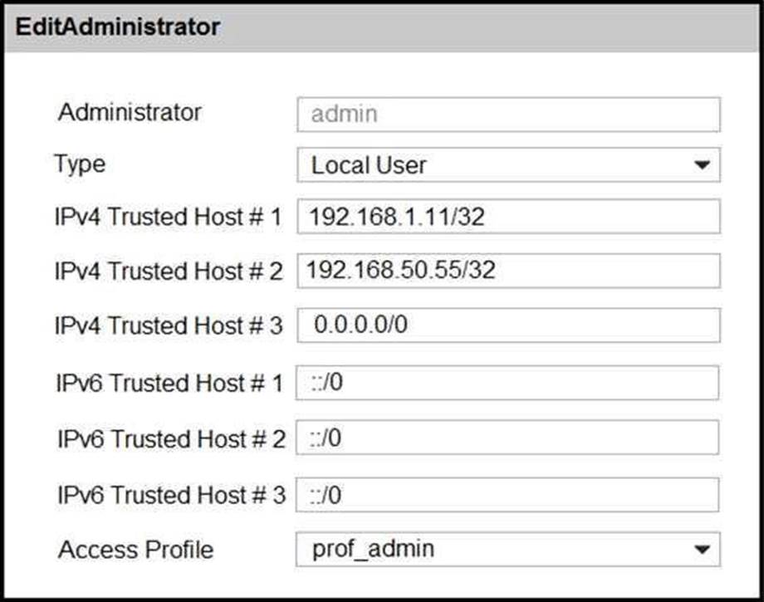Expand the Access Profile dropdown arrow
Image resolution: width=764 pixels, height=602 pixels.
click(x=702, y=549)
